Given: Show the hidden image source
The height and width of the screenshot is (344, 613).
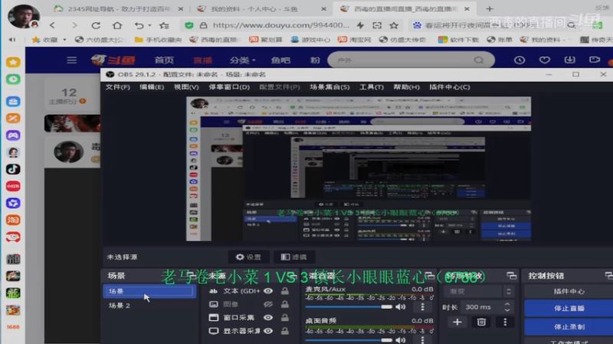Looking at the screenshot, I should (267, 304).
